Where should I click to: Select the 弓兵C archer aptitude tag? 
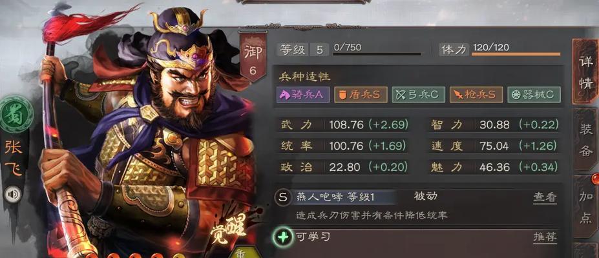click(418, 95)
